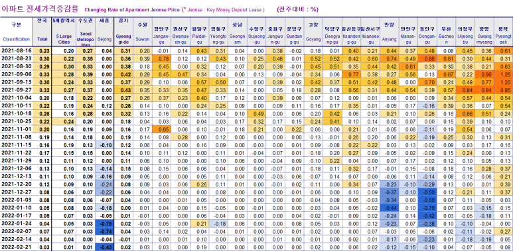Image resolution: width=513 pixels, height=251 pixels.
Task: Select the 'Gyeonggi-do' column header
Action: pyautogui.click(x=123, y=32)
